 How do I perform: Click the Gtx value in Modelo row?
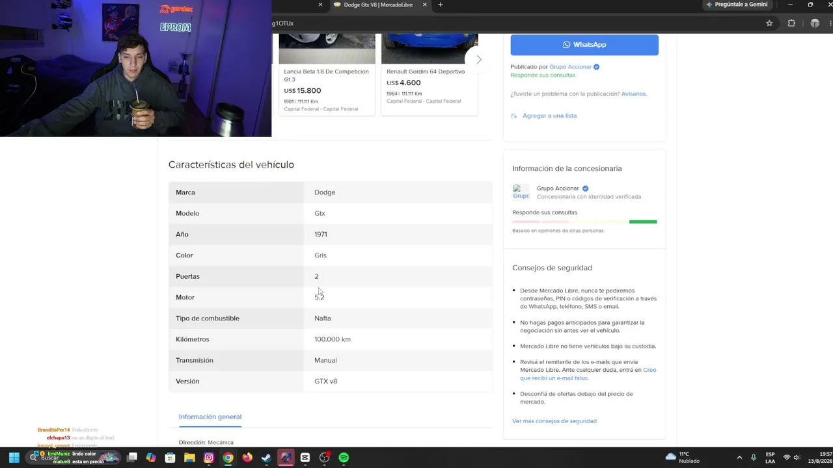tap(320, 213)
